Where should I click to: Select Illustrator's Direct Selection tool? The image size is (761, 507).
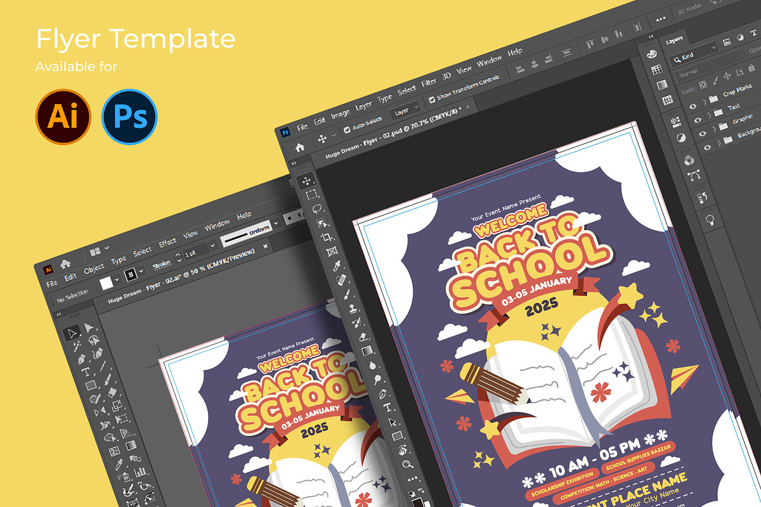pos(89,328)
